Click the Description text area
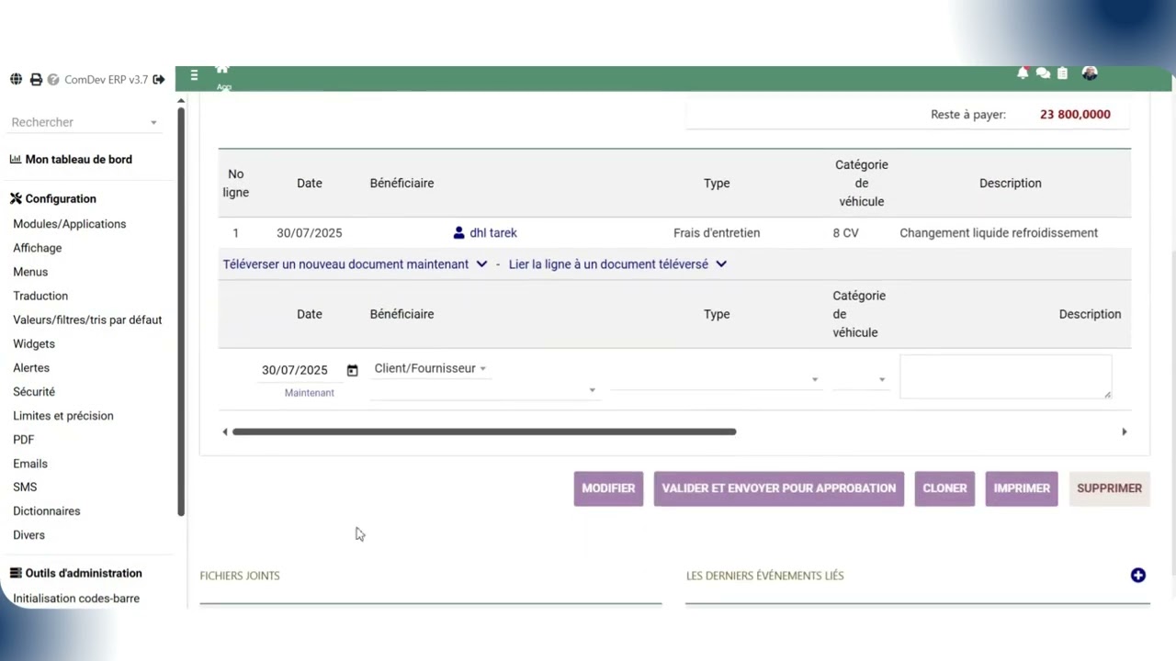Viewport: 1176px width, 661px height. [x=1006, y=377]
